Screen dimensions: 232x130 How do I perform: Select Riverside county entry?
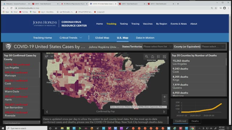pos(21,114)
